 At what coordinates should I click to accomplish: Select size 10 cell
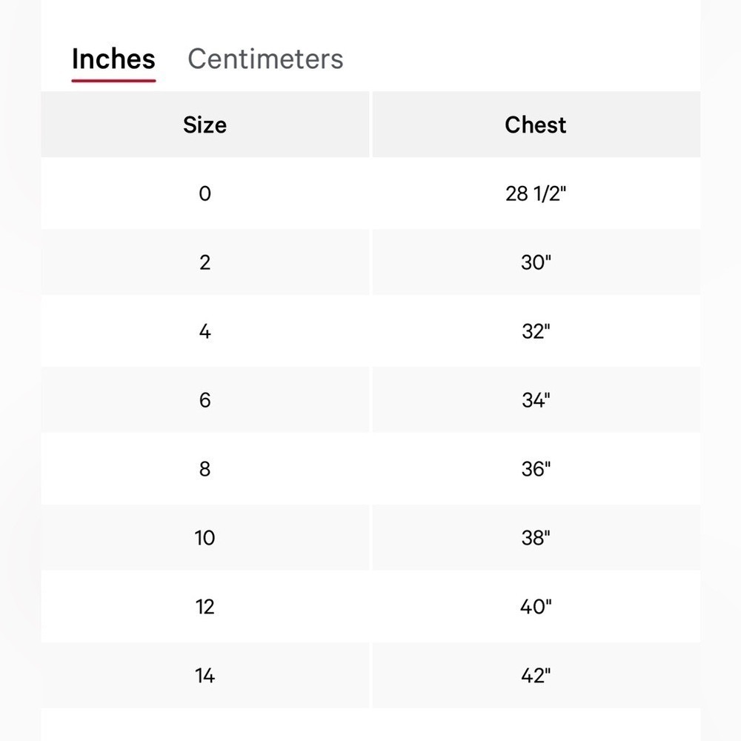(x=205, y=537)
